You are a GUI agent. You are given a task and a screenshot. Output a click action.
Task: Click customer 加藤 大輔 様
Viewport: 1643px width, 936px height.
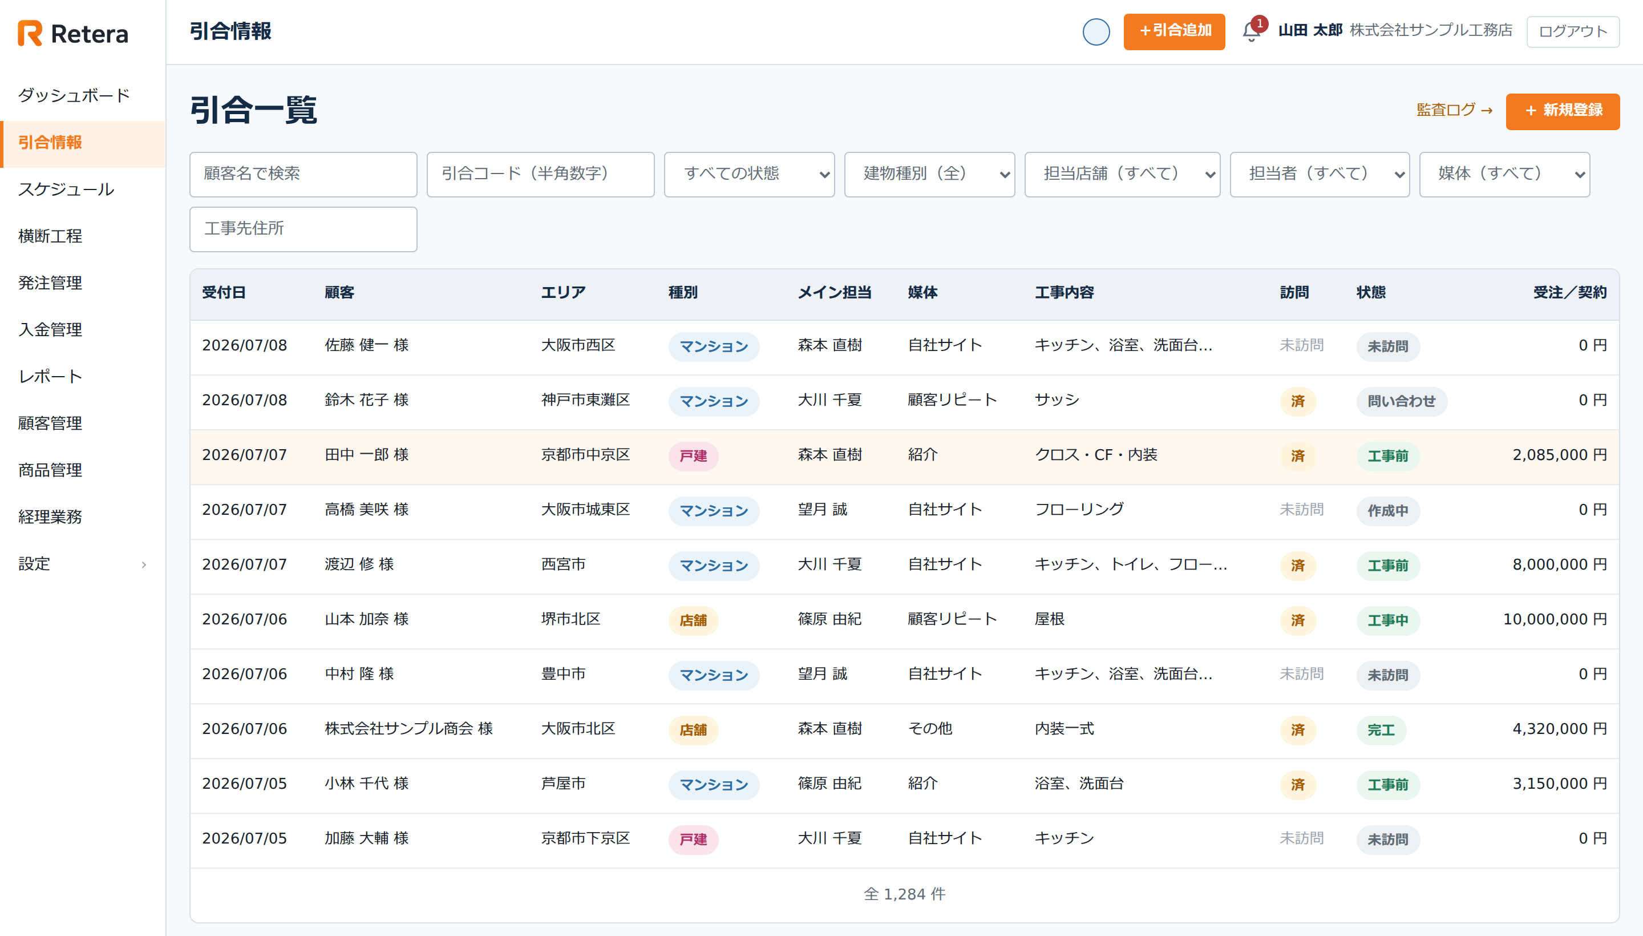(x=366, y=838)
